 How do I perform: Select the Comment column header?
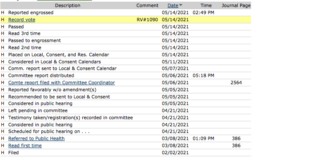[x=147, y=5]
